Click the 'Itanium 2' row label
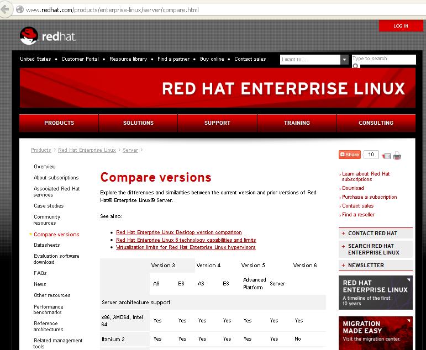The image size is (426, 350). [x=113, y=339]
